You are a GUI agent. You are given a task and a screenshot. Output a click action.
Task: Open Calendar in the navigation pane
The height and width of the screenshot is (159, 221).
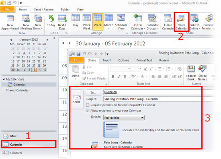[29, 145]
